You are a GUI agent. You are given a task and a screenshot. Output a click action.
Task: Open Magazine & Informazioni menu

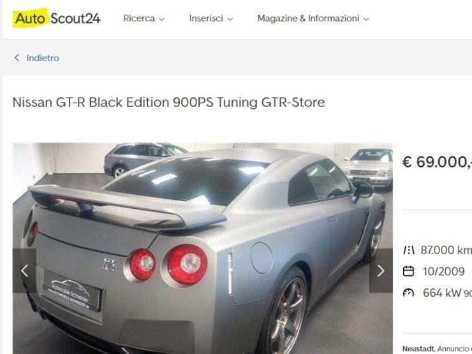click(x=313, y=18)
